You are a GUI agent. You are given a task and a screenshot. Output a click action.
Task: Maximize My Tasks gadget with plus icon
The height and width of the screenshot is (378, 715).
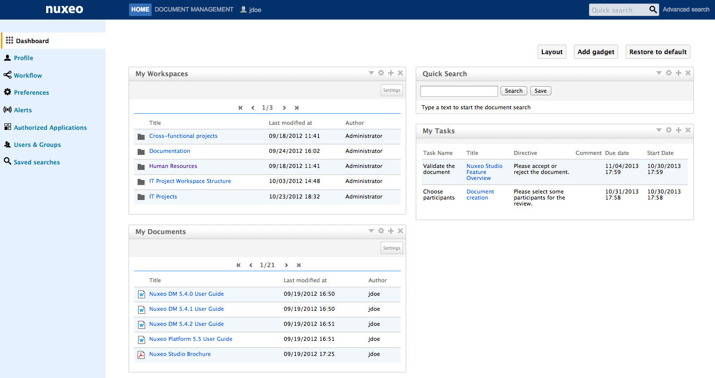678,130
